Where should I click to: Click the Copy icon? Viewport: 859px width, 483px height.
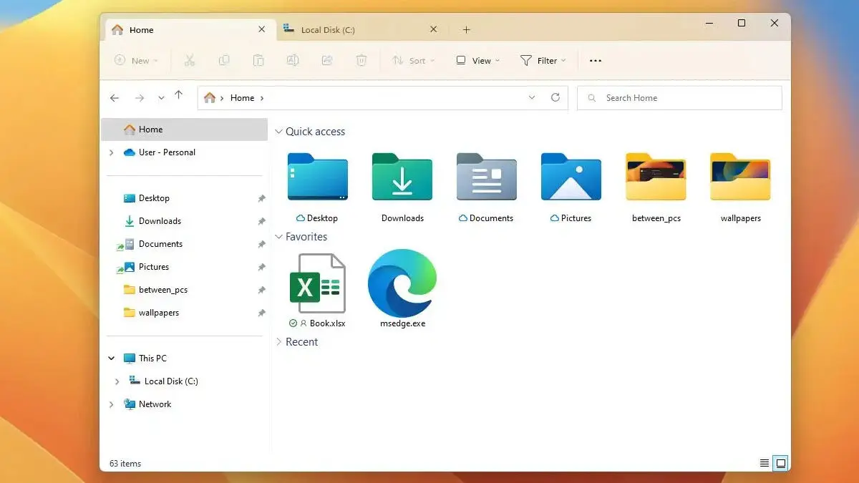(224, 60)
